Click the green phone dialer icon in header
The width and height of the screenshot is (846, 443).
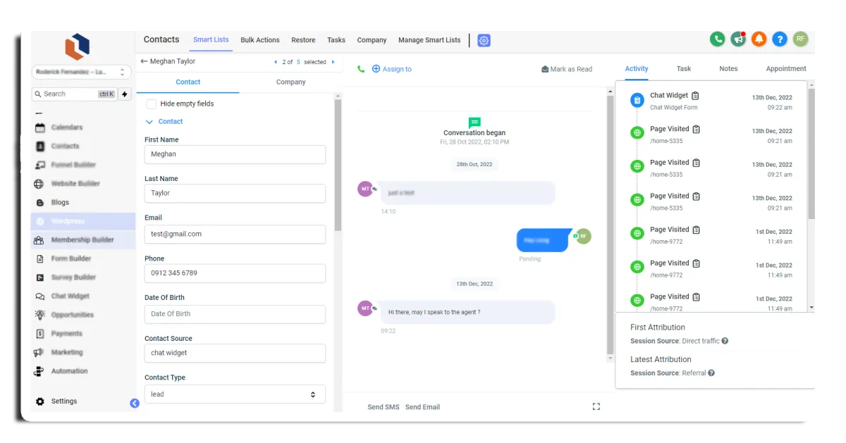coord(718,39)
